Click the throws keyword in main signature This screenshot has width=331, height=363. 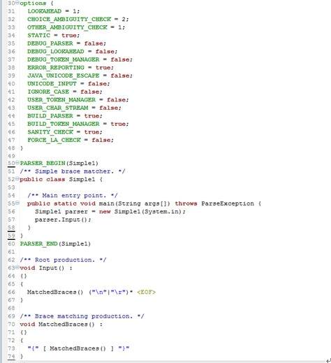186,204
